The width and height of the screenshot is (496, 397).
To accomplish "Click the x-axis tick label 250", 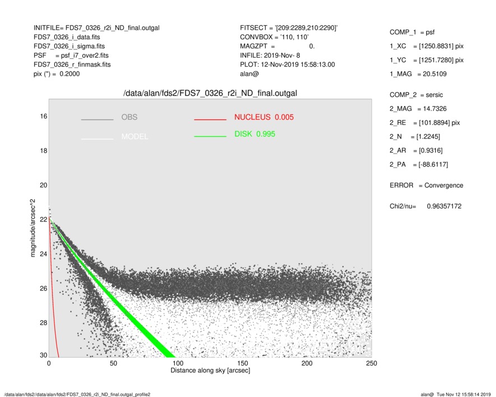I will click(372, 363).
